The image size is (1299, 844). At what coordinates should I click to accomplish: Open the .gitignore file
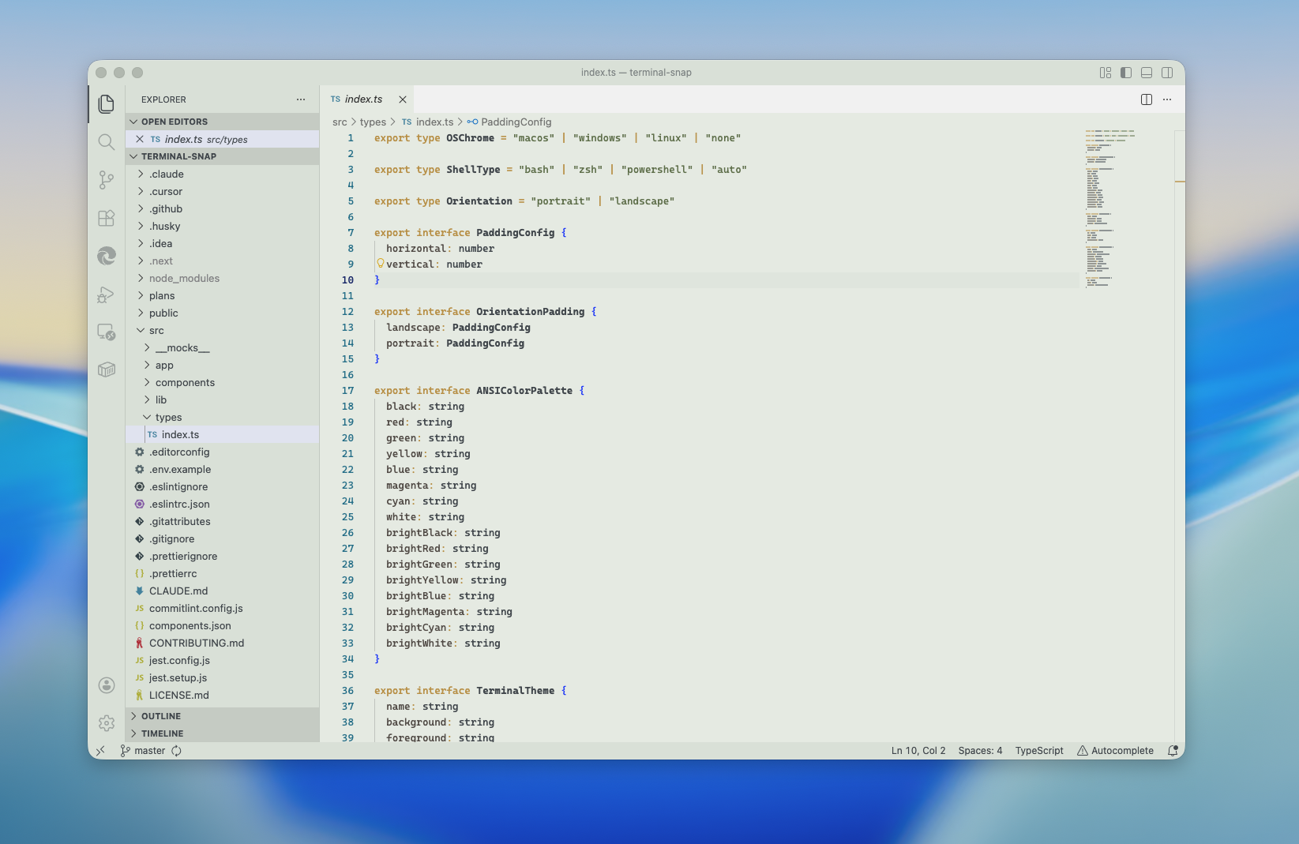tap(223, 538)
